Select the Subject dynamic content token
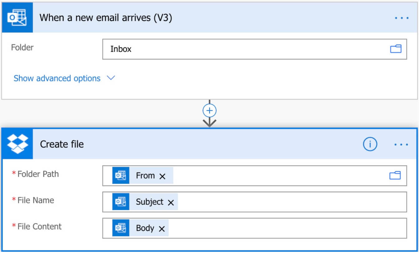This screenshot has height=253, width=419. click(x=149, y=202)
